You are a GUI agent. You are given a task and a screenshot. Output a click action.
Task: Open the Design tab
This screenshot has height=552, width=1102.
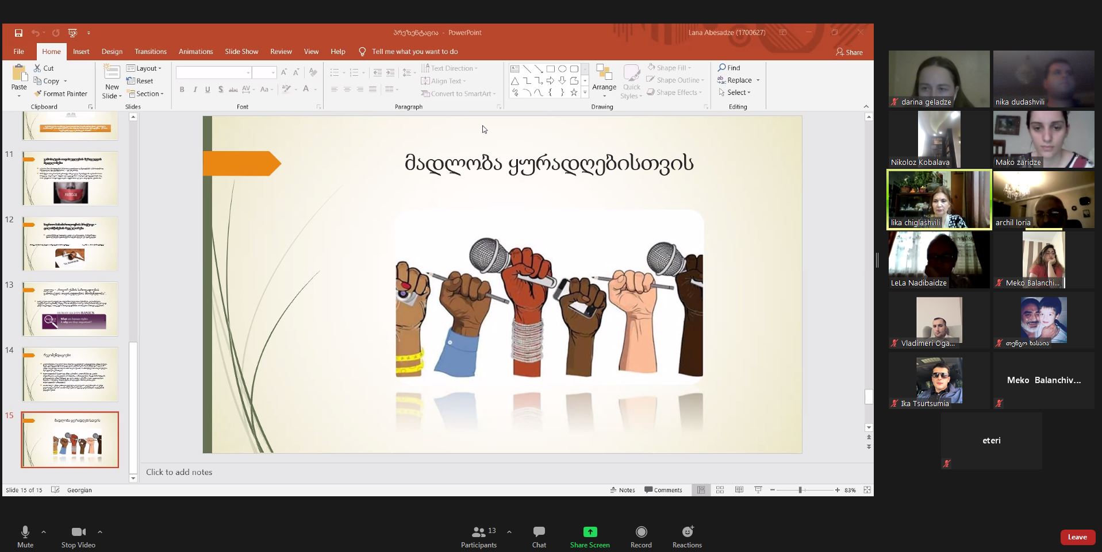tap(112, 52)
